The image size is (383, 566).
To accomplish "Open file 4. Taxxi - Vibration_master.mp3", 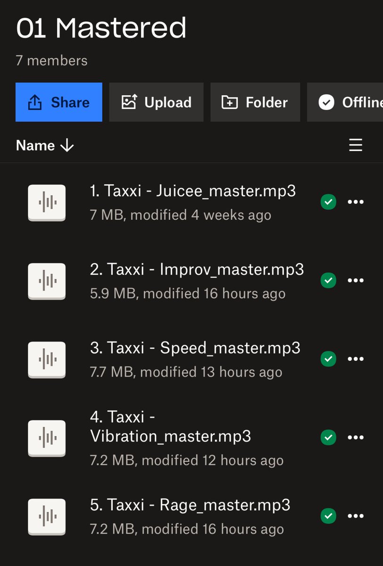I will point(170,426).
